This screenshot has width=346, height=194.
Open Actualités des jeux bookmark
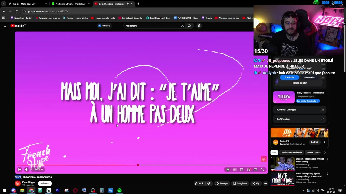pyautogui.click(x=47, y=18)
